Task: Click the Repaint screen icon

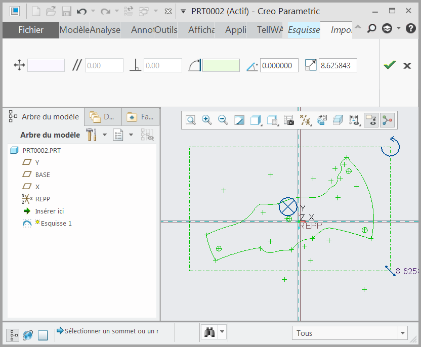Action: click(239, 120)
